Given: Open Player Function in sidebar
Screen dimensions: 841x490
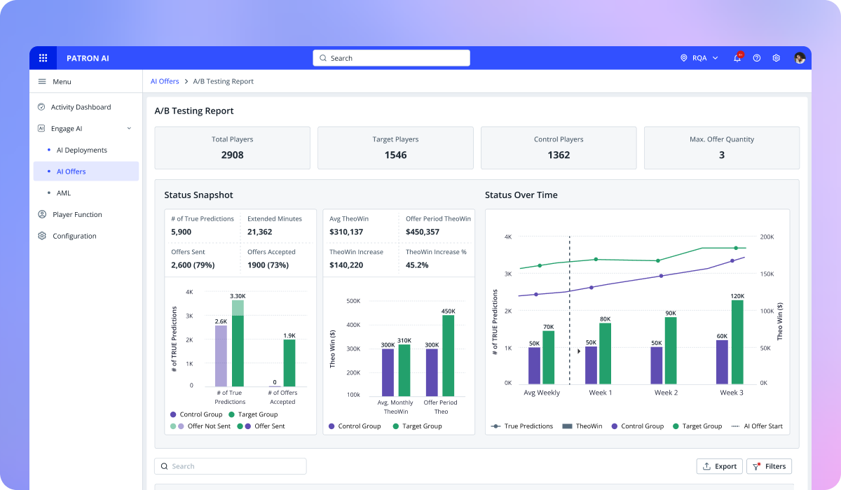Looking at the screenshot, I should tap(86, 214).
